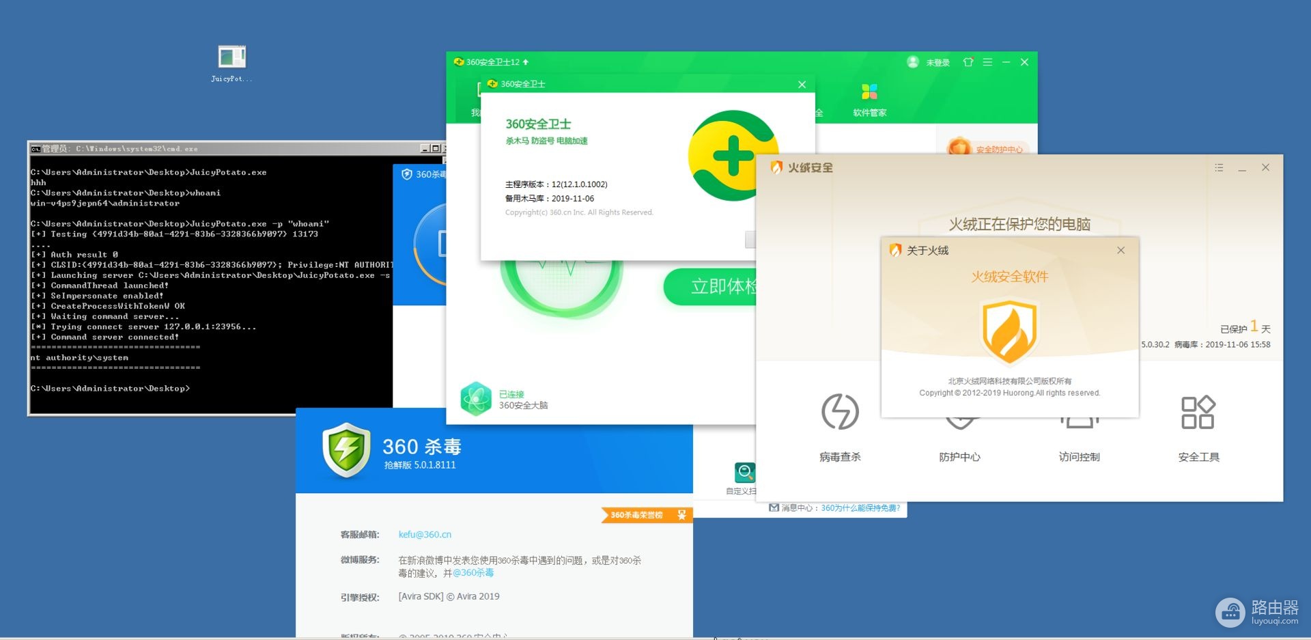
Task: Click the 360安全大脑 label
Action: [x=523, y=406]
